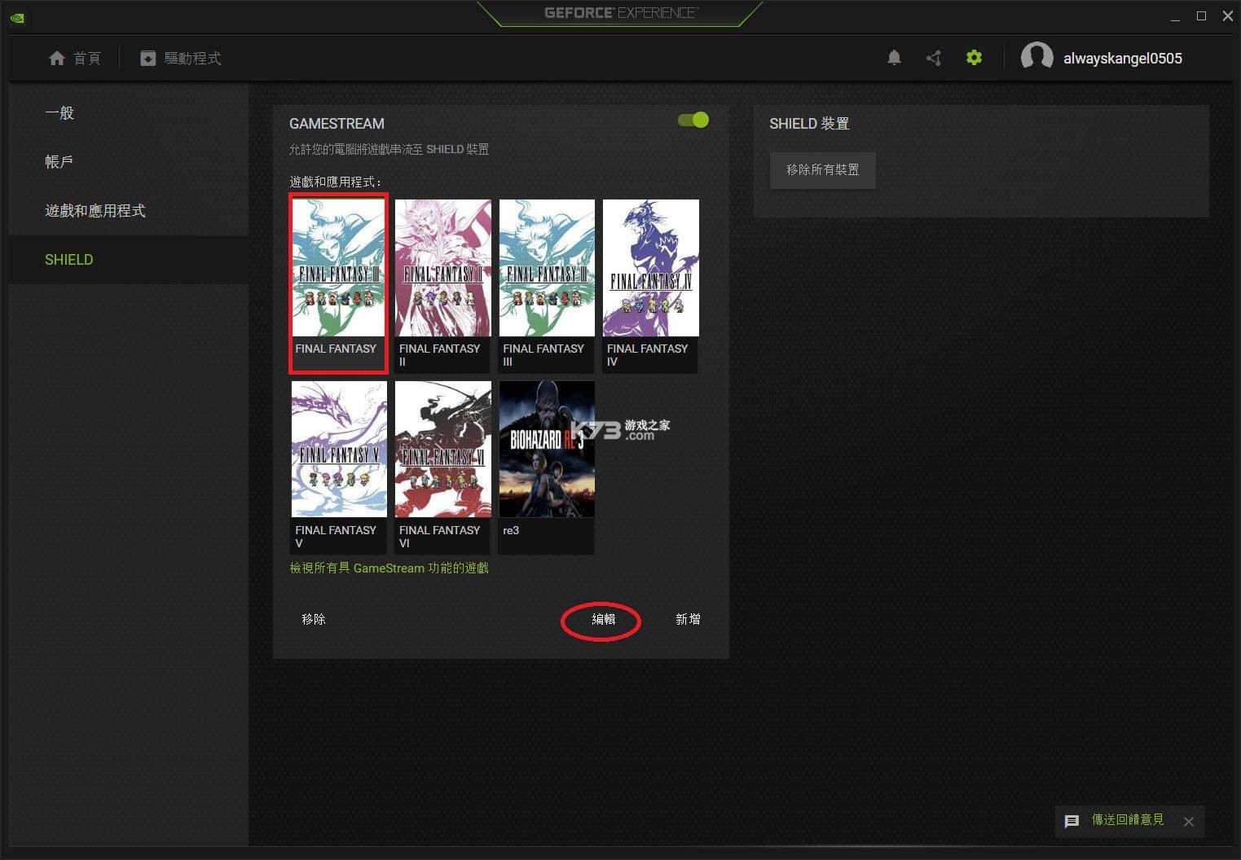Open the notifications bell
Image resolution: width=1241 pixels, height=860 pixels.
pyautogui.click(x=893, y=57)
